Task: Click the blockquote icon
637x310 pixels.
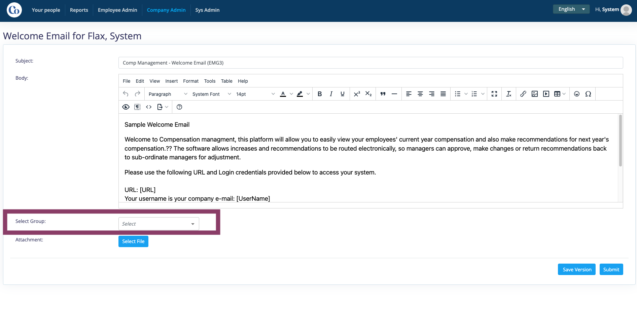Action: [x=383, y=94]
